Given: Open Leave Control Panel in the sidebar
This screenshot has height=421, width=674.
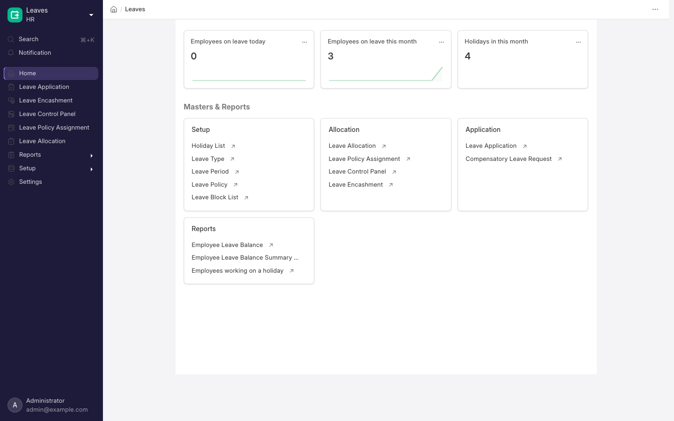Looking at the screenshot, I should [x=51, y=114].
